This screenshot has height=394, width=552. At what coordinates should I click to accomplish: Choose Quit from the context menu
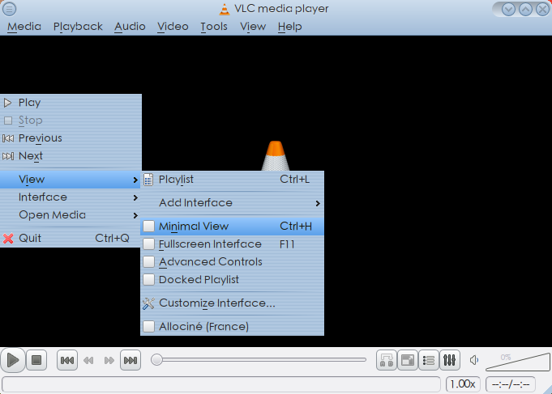pos(71,239)
